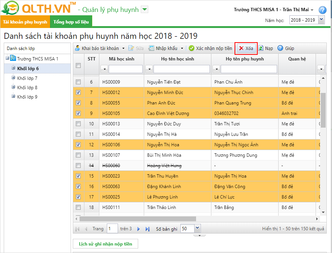Image resolution: width=332 pixels, height=253 pixels.
Task: Uncheck the row for Trần Thu Huyền
Action: tap(78, 176)
